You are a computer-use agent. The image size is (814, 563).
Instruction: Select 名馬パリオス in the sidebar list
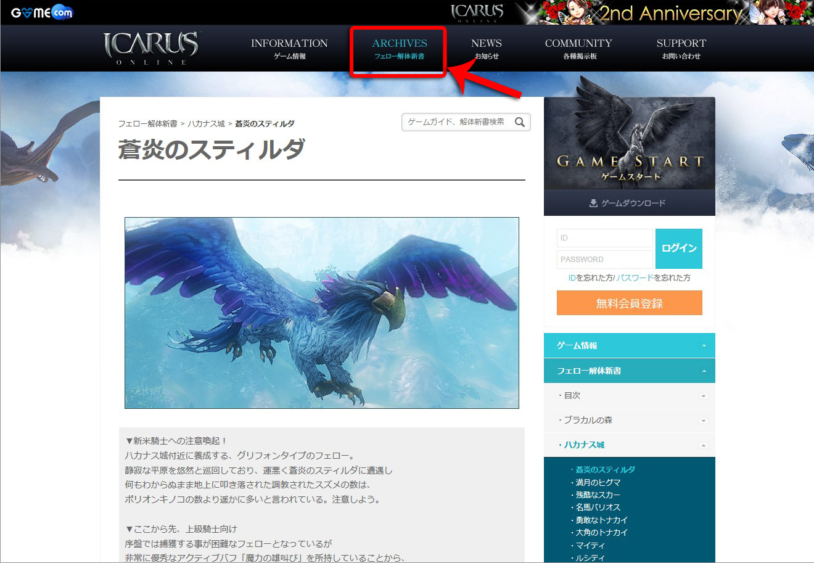click(598, 508)
